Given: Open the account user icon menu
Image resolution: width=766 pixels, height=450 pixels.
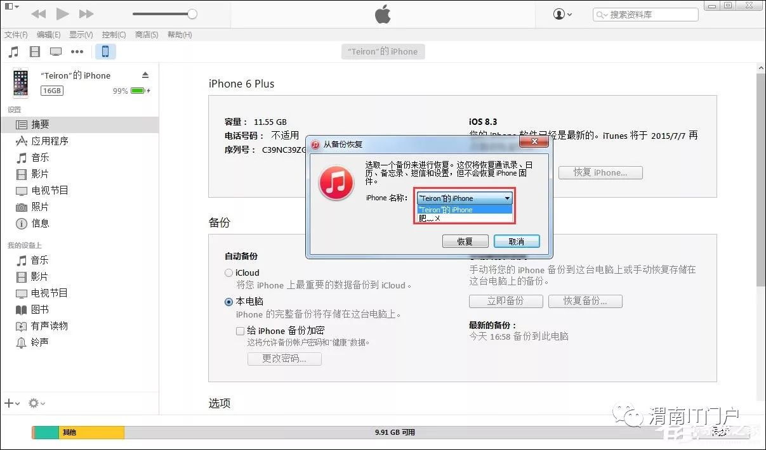Looking at the screenshot, I should [x=562, y=14].
